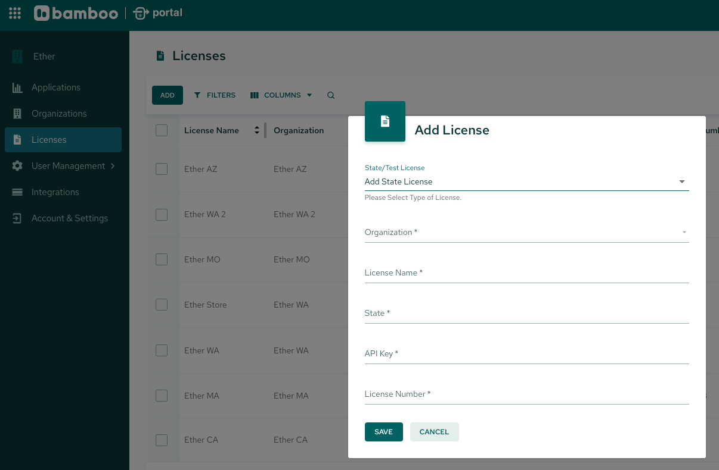Click the License Name column header text
The height and width of the screenshot is (470, 719).
(212, 130)
